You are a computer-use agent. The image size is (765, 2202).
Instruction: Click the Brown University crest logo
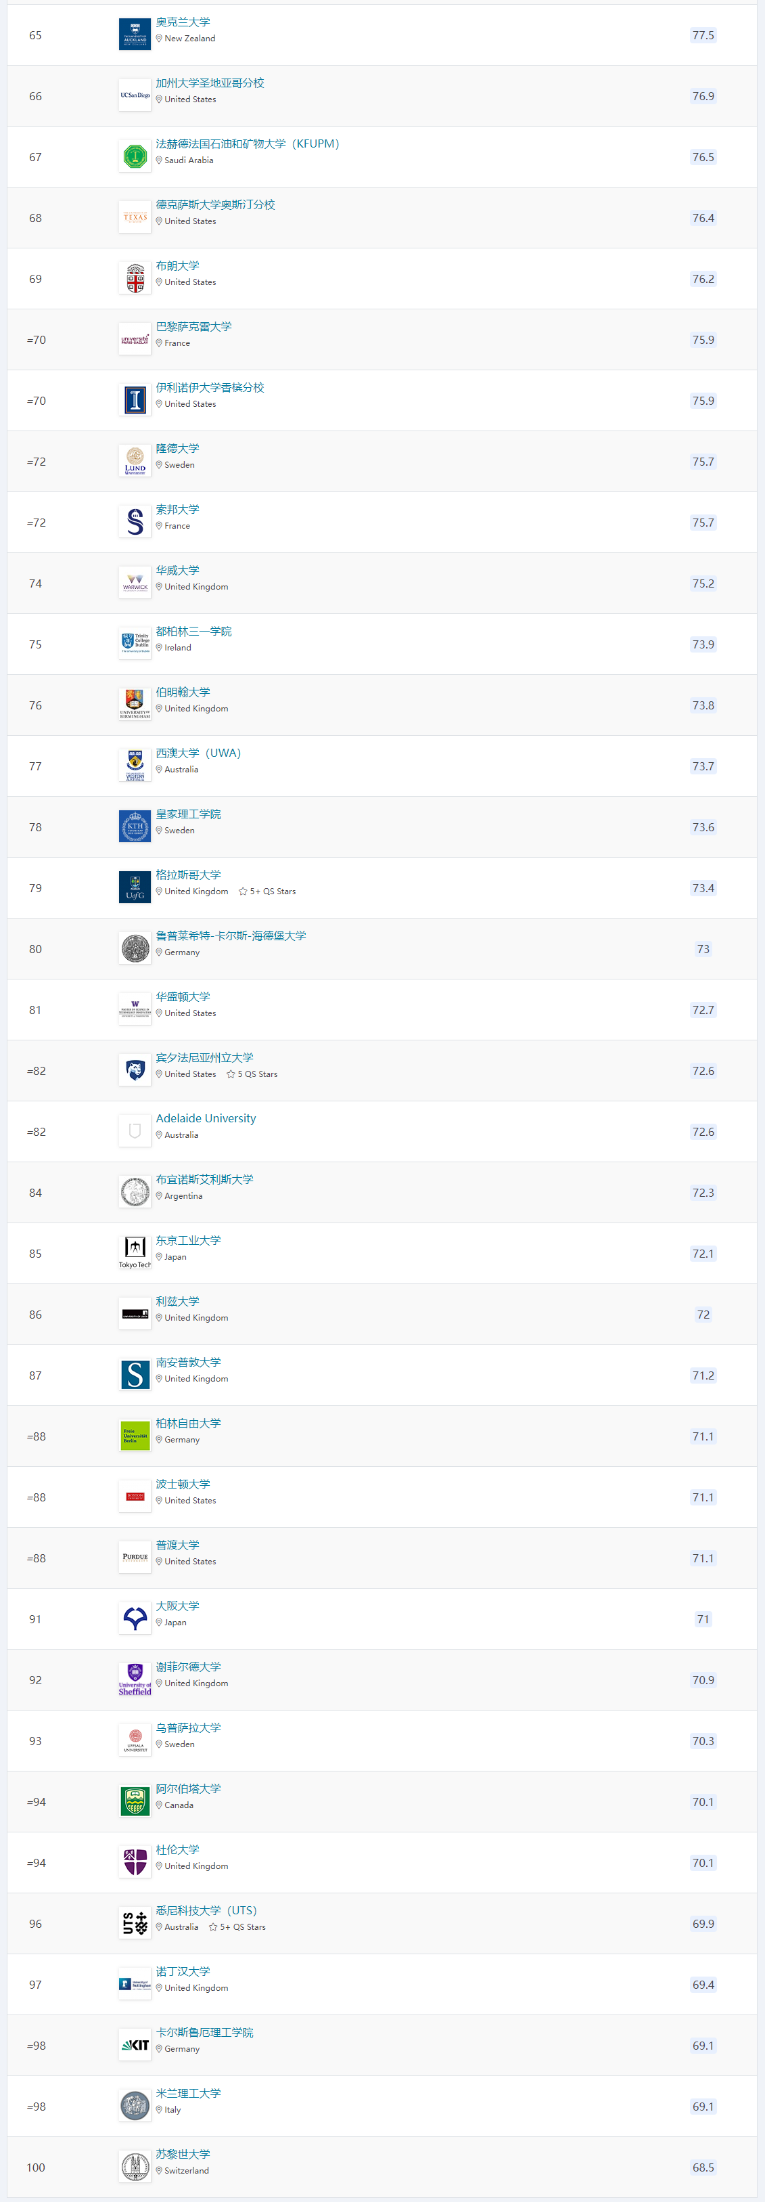point(135,279)
